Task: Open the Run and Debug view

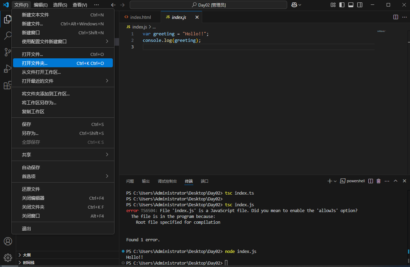Action: point(7,69)
